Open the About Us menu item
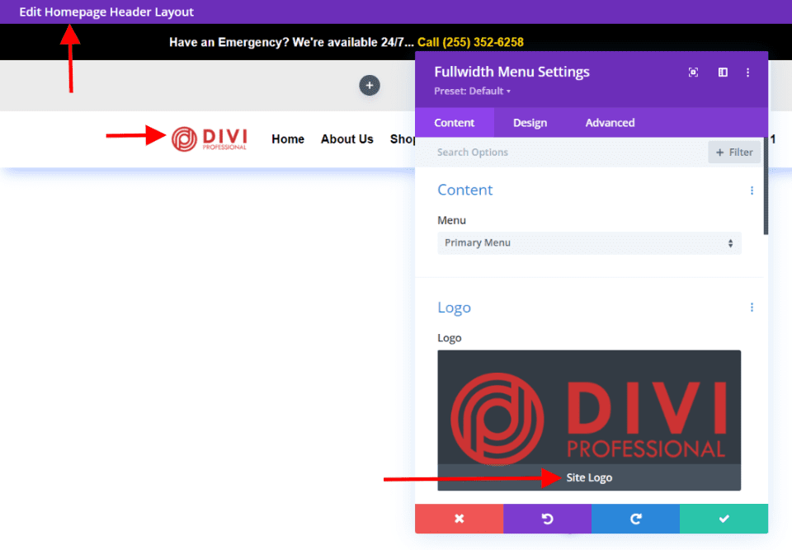This screenshot has width=792, height=550. tap(346, 139)
